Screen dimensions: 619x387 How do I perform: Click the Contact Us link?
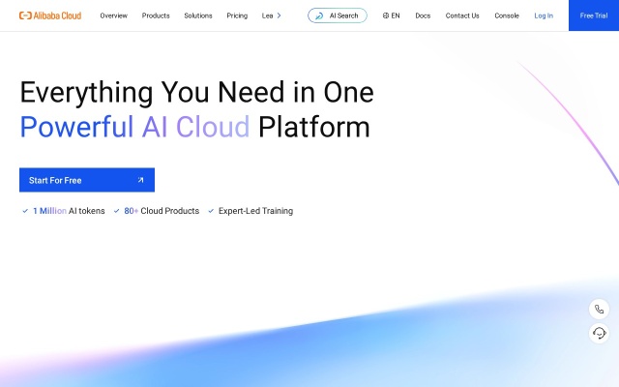click(x=462, y=15)
